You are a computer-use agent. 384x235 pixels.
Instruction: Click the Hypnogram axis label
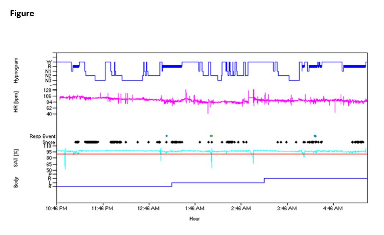coord(16,71)
